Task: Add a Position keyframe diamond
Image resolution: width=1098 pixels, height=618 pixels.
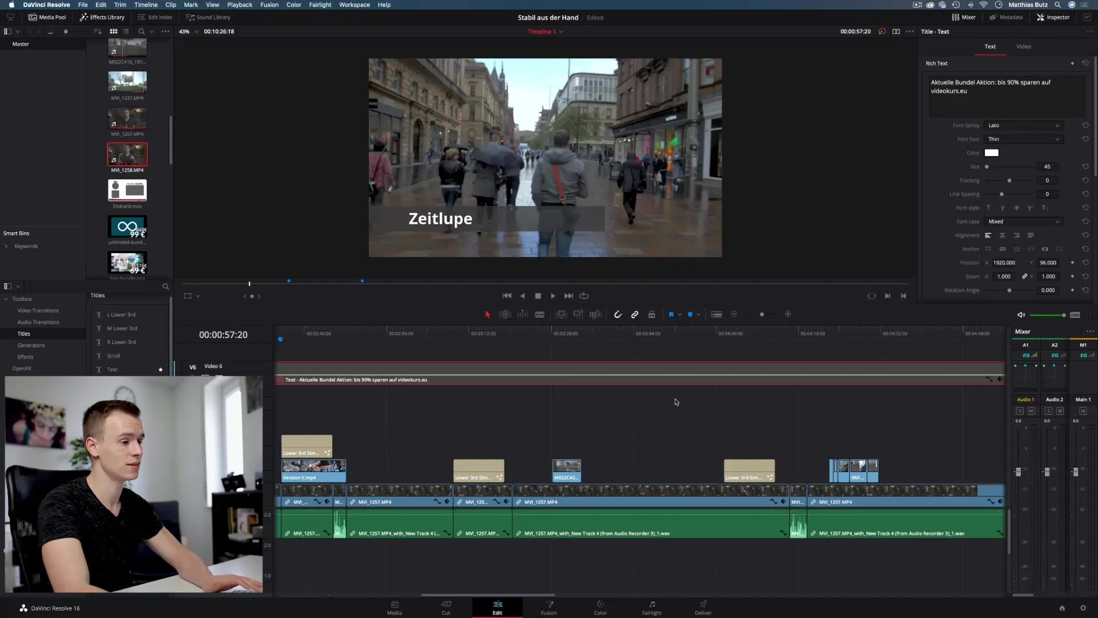Action: (x=1072, y=263)
